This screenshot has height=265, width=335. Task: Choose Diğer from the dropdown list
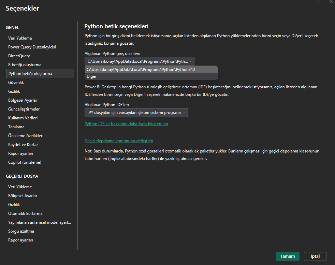[x=92, y=76]
